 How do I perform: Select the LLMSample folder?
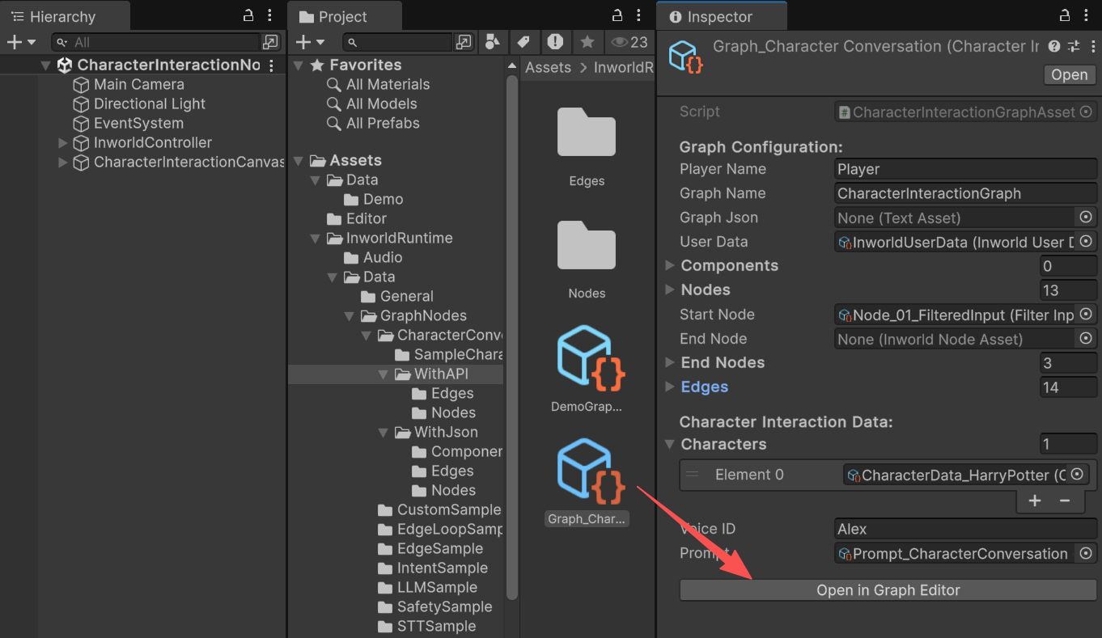(437, 587)
